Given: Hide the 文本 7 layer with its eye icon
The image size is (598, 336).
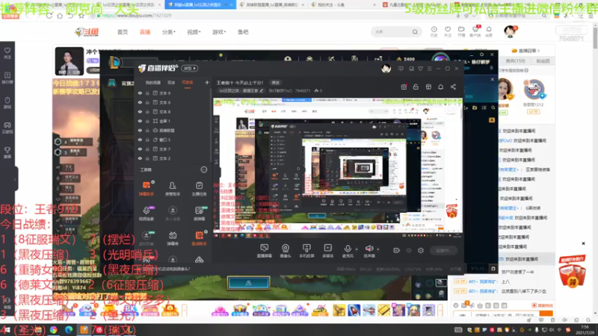Looking at the screenshot, I should click(x=140, y=149).
